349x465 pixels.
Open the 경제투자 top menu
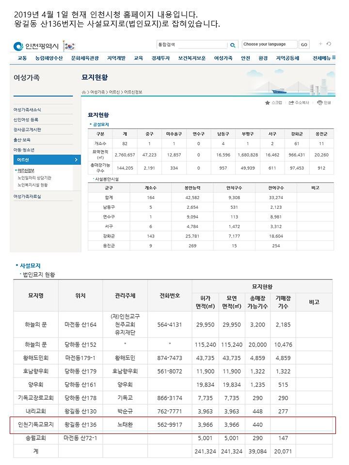tap(160, 58)
